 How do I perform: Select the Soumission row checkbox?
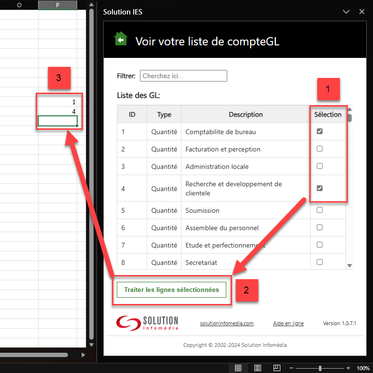point(319,210)
